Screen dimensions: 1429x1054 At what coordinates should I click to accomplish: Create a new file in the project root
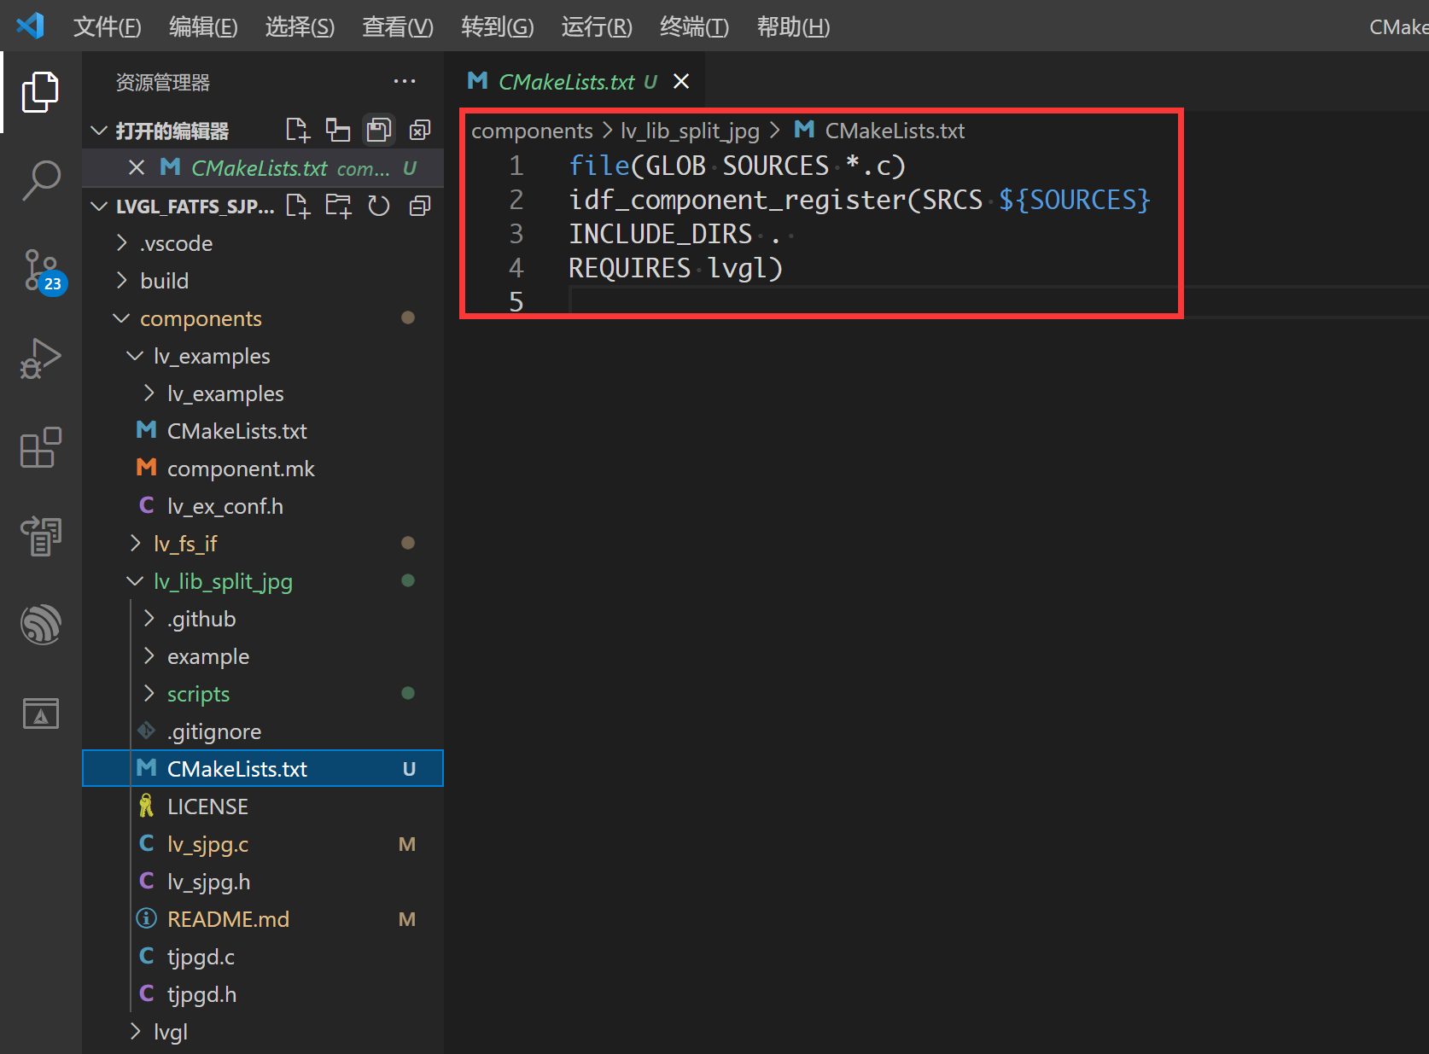point(297,205)
